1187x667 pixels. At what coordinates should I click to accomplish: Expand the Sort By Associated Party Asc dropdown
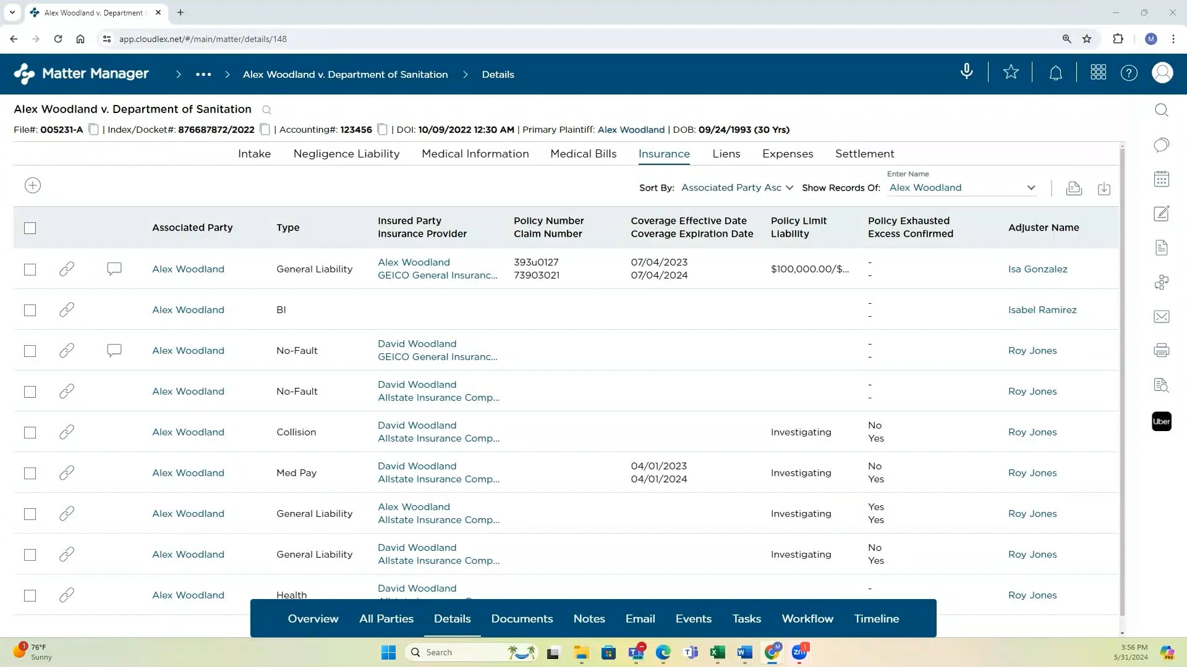(x=736, y=188)
